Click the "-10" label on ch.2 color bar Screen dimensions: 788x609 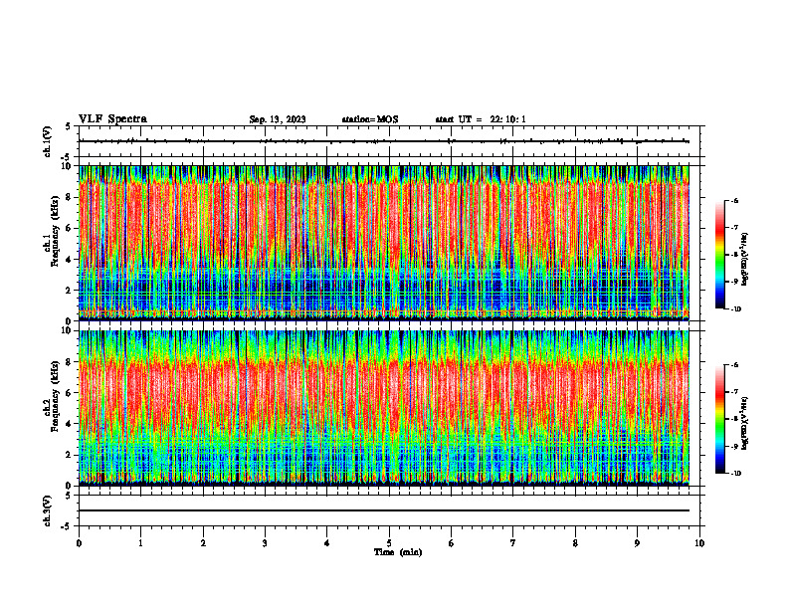point(736,474)
